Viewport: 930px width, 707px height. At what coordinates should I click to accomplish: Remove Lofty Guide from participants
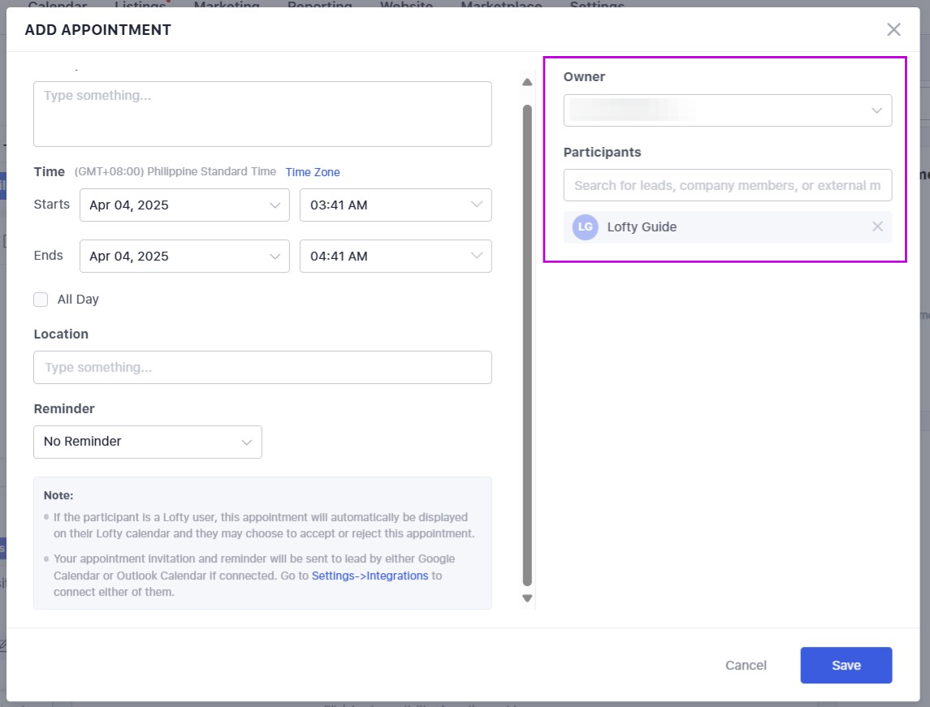pyautogui.click(x=877, y=227)
